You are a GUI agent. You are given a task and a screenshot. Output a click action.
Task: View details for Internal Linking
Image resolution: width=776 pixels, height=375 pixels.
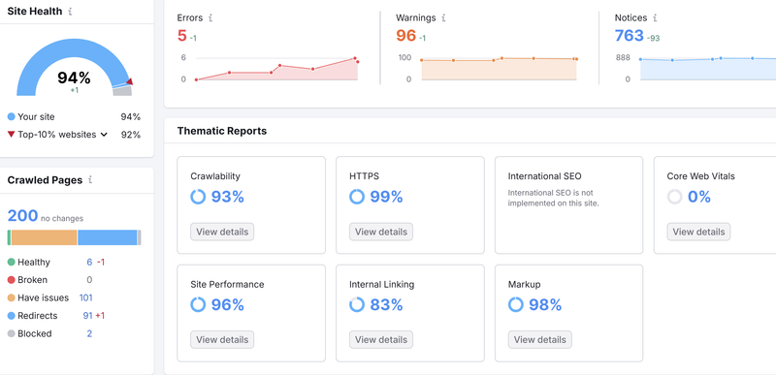point(381,339)
